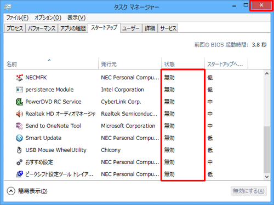Click the PowerDVD RC Service icon

19,102
